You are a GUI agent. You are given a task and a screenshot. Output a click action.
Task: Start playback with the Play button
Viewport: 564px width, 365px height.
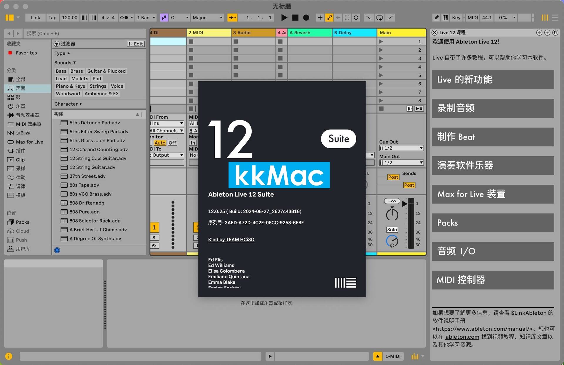(284, 18)
